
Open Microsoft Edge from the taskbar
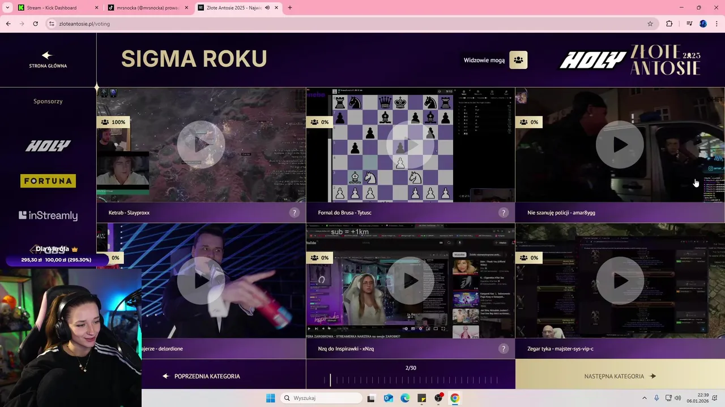tap(405, 398)
